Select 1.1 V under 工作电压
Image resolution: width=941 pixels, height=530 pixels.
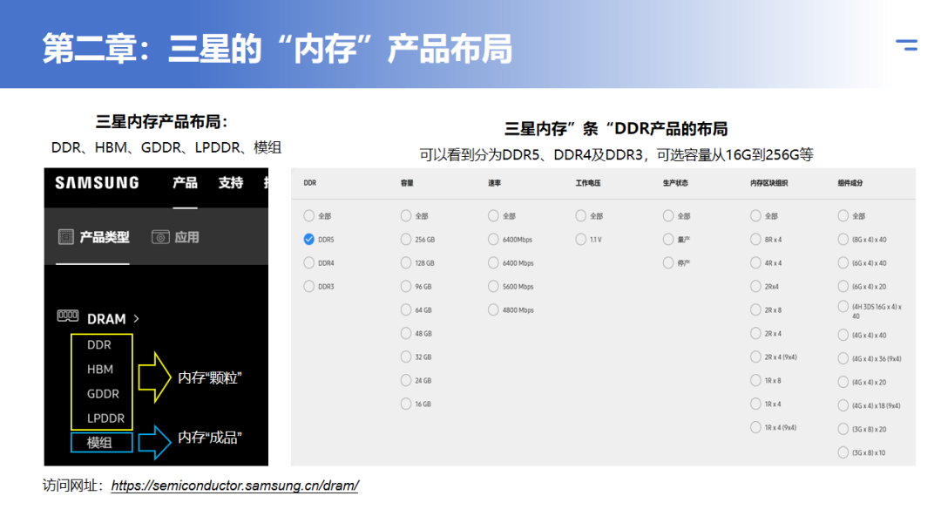point(580,239)
